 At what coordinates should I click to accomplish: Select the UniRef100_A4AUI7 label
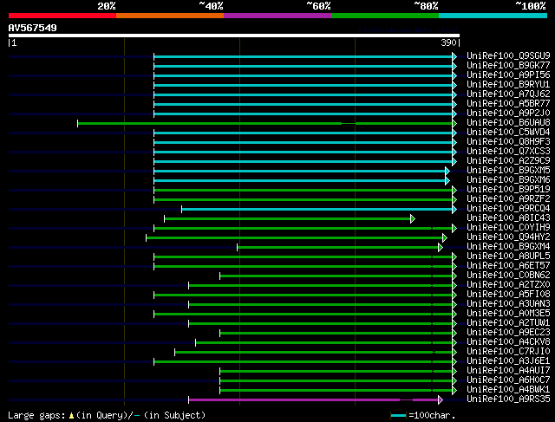point(508,371)
